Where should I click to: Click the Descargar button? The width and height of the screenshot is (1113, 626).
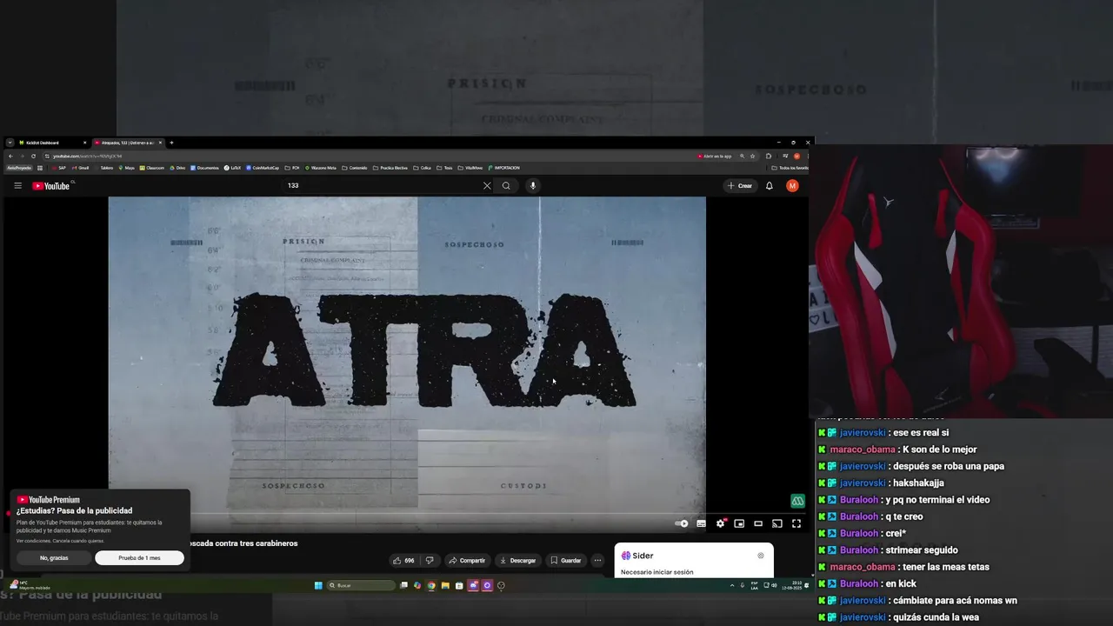517,561
